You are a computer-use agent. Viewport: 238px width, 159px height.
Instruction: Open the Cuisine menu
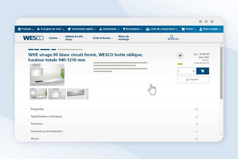click(x=54, y=38)
